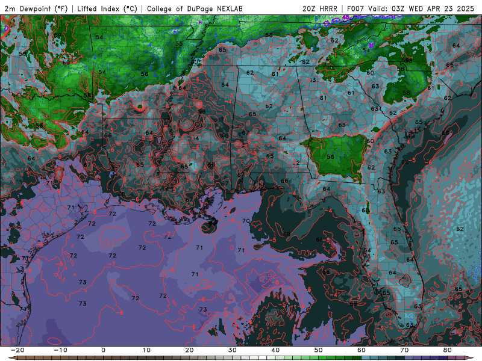The width and height of the screenshot is (482, 361).
Task: Click the "-20" color scale label
Action: coord(17,350)
